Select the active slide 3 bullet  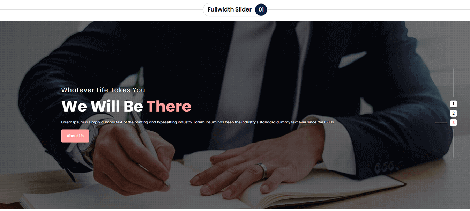click(453, 123)
